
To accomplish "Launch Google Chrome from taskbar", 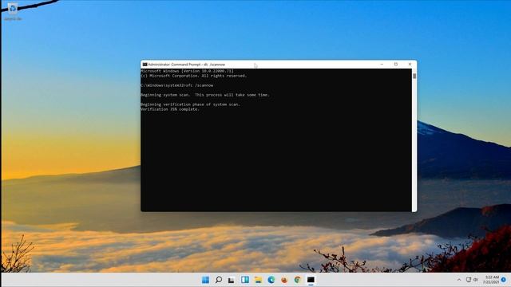I will [297, 280].
